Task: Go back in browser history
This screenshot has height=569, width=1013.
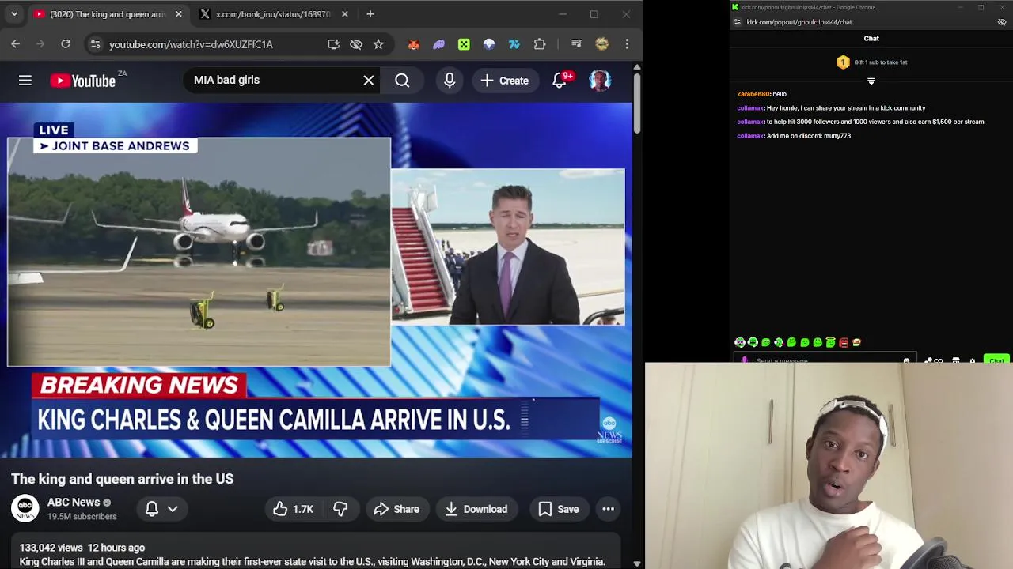Action: 16,44
